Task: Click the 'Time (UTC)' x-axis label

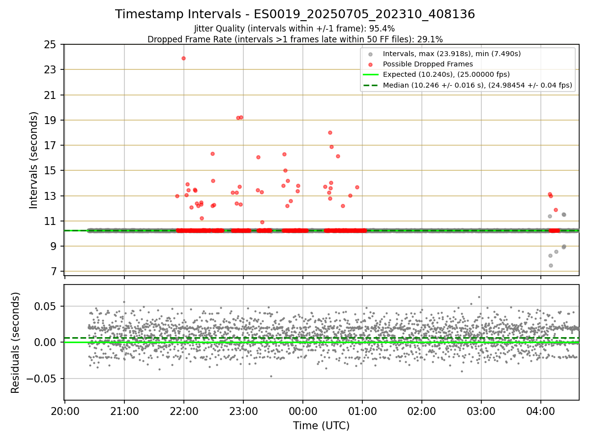Action: pos(322,426)
